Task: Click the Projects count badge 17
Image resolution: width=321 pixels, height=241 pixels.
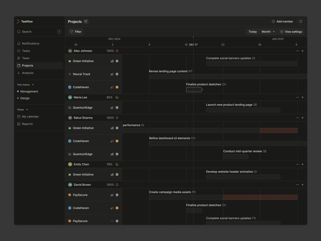Action: click(x=86, y=21)
